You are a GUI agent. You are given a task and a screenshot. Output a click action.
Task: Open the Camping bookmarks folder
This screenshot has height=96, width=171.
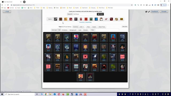point(92,8)
